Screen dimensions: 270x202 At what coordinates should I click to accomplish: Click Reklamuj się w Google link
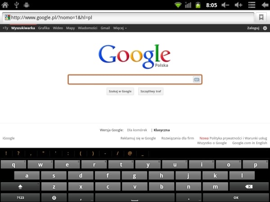pyautogui.click(x=138, y=138)
